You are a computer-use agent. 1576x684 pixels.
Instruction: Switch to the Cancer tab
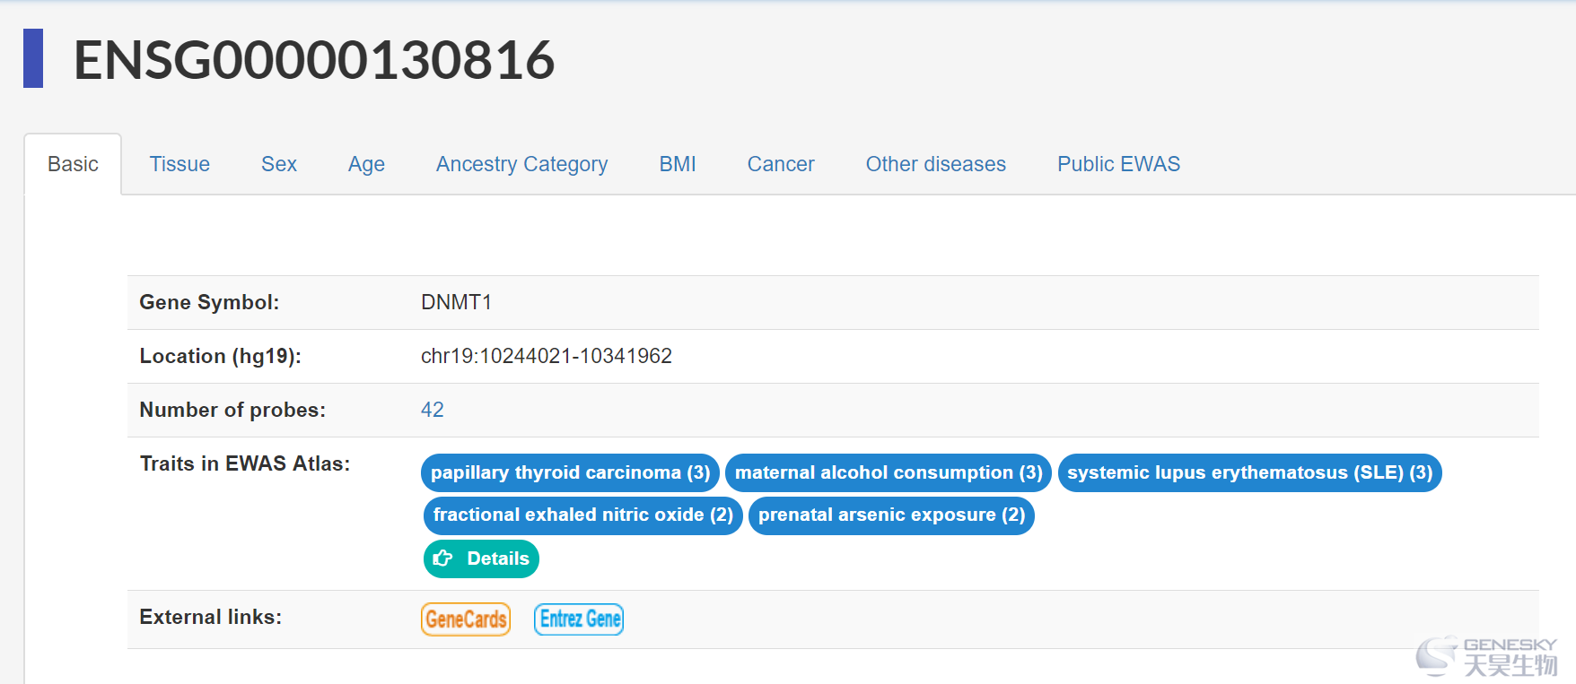(x=781, y=164)
